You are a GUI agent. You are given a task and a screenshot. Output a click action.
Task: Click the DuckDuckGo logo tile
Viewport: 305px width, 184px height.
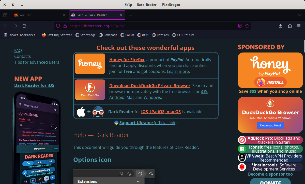90,90
